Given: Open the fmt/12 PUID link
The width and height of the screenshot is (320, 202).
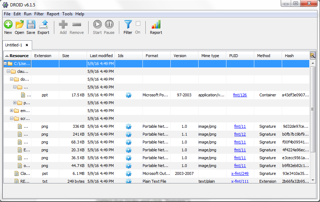Looking at the screenshot, I should click(x=240, y=134).
